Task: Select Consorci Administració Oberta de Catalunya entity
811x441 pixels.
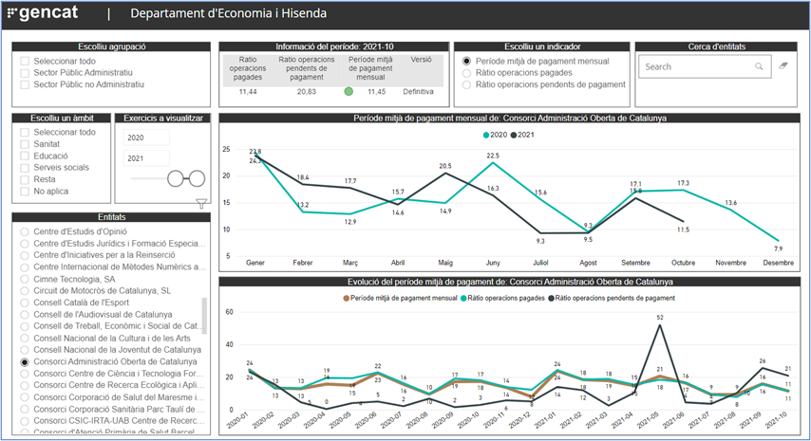Action: (25, 362)
